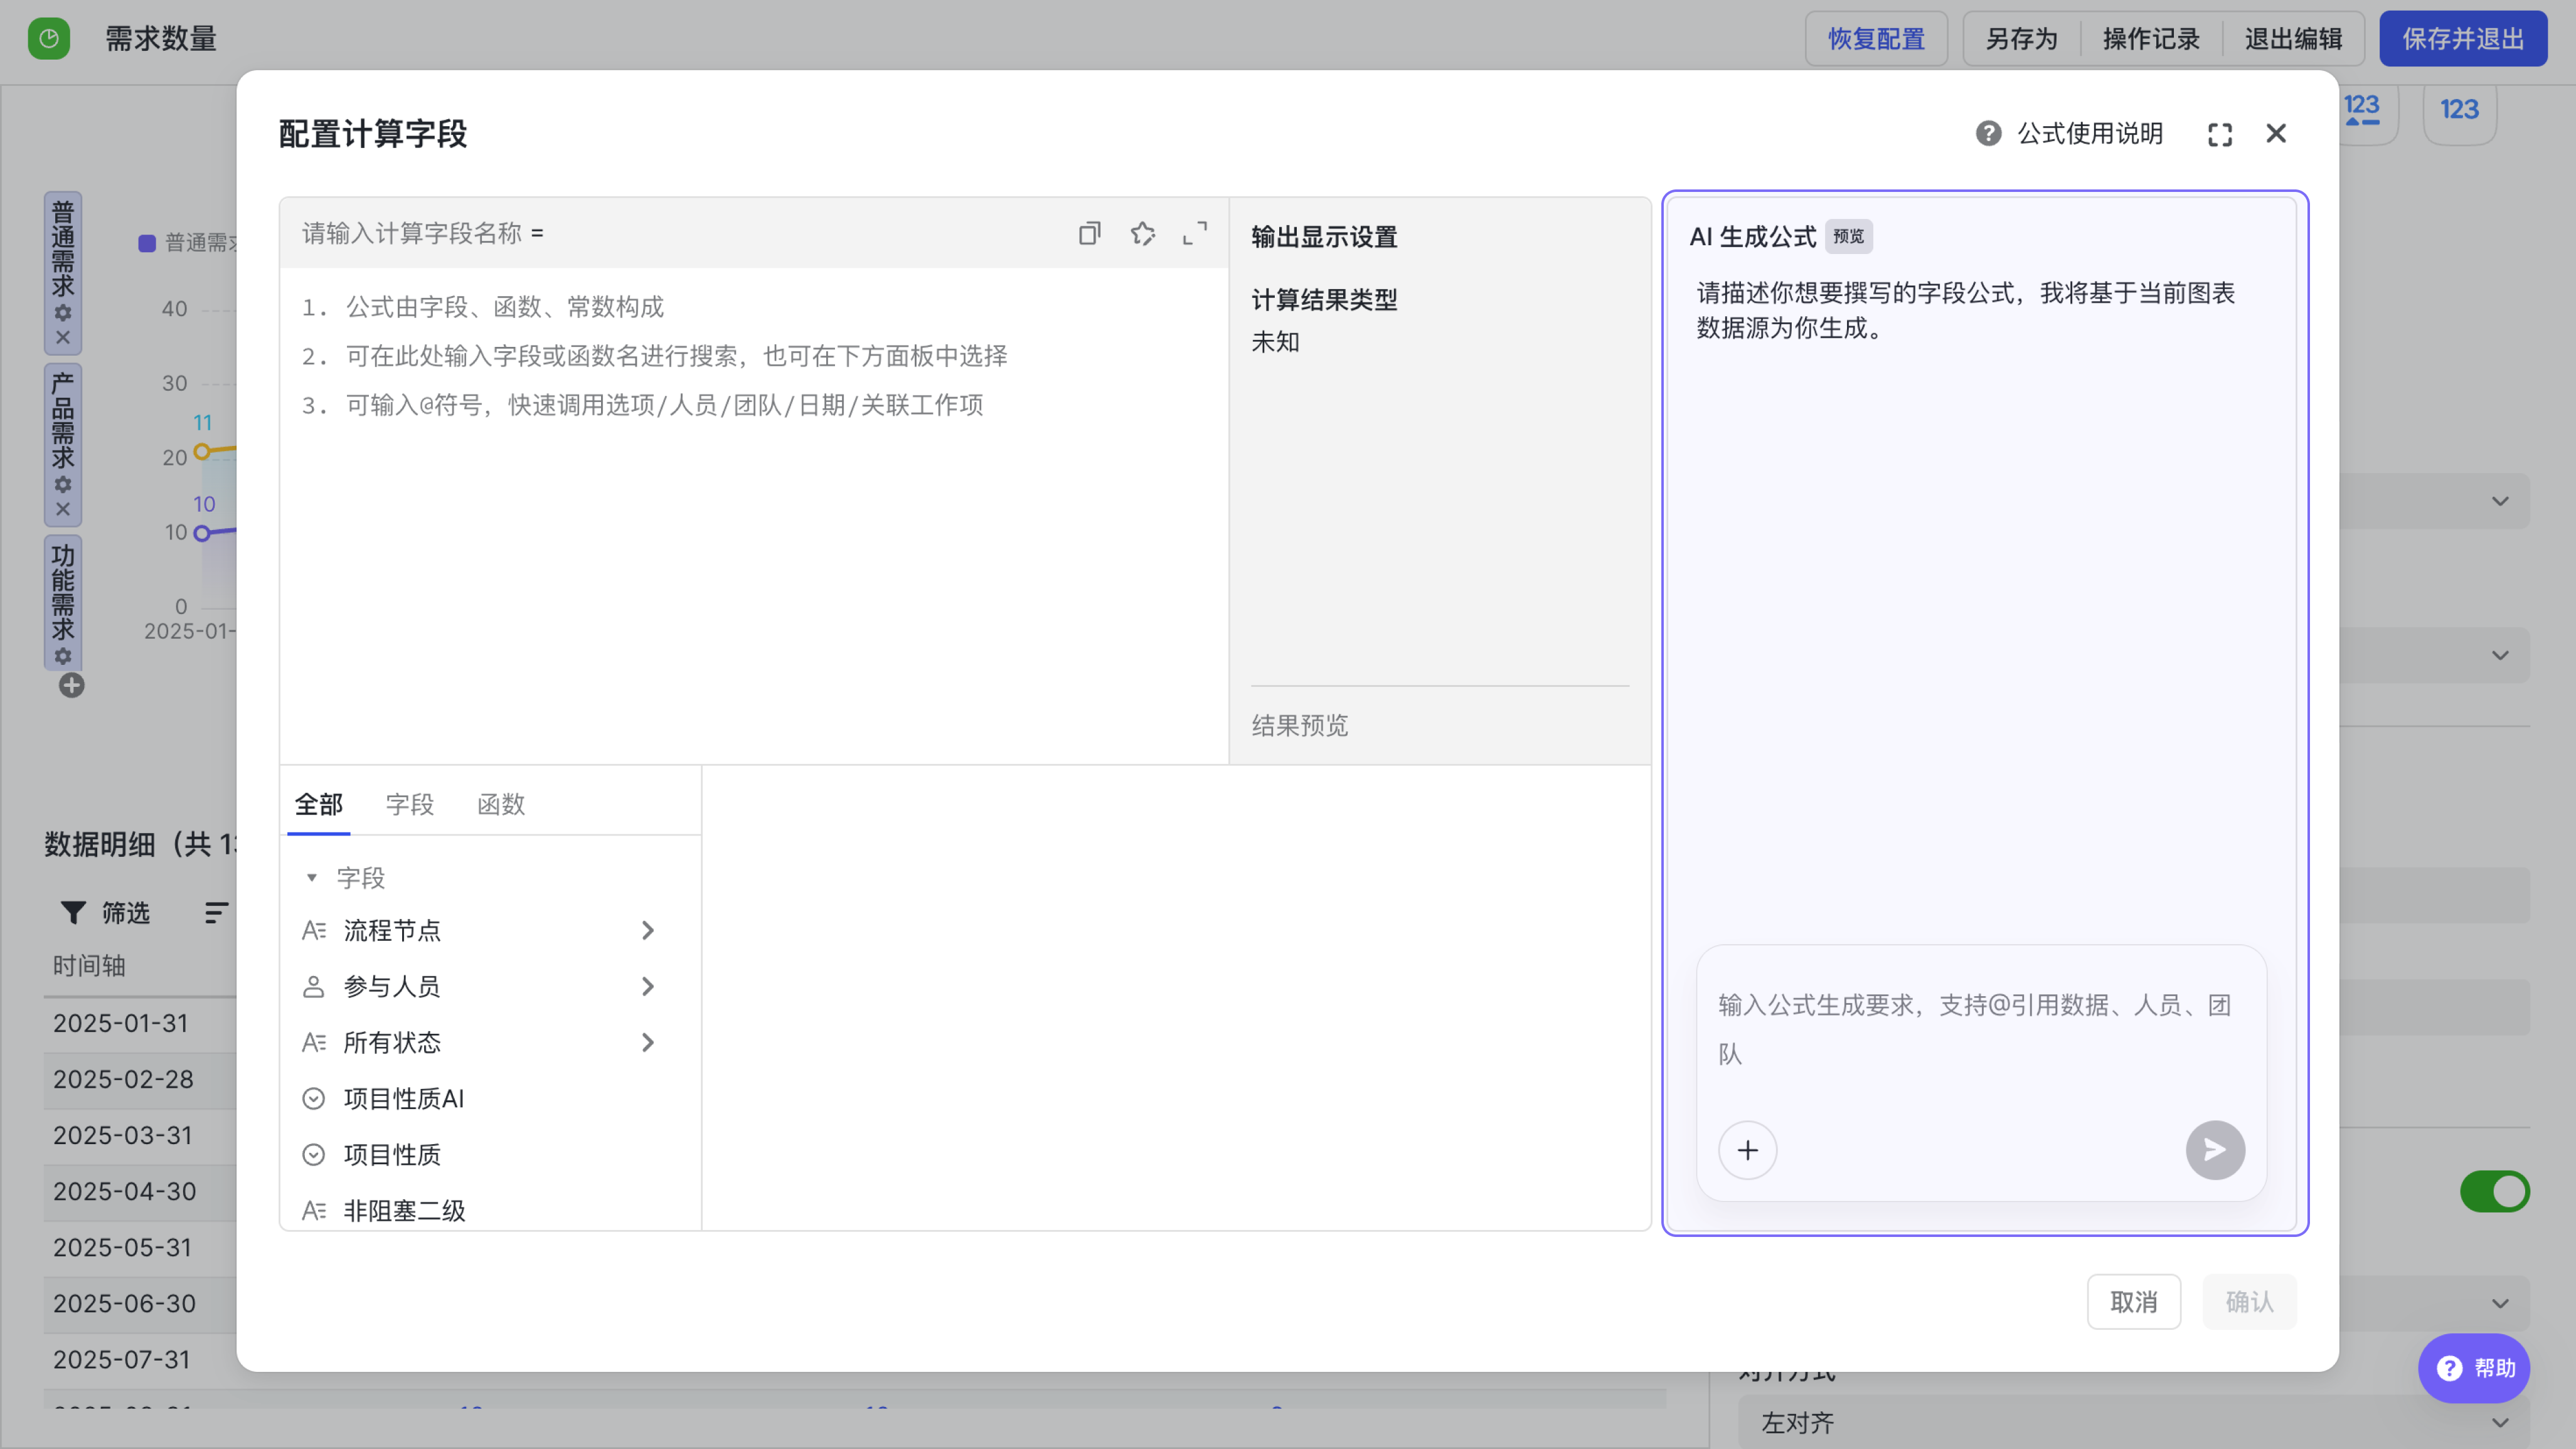This screenshot has width=2576, height=1449.
Task: Add a new series with plus icon
Action: 71,686
